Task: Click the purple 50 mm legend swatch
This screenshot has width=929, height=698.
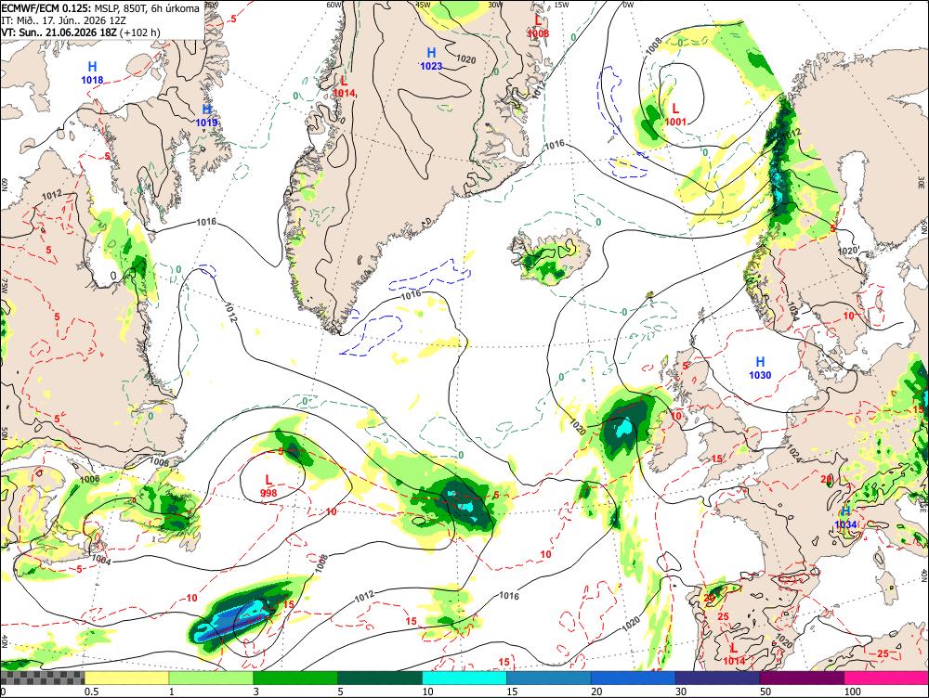Action: tap(803, 678)
